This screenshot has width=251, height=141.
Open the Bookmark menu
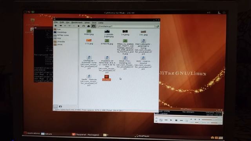(x=77, y=23)
